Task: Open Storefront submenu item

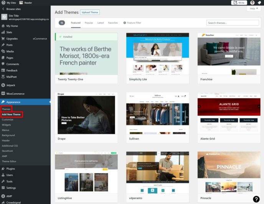Action: 7,151
